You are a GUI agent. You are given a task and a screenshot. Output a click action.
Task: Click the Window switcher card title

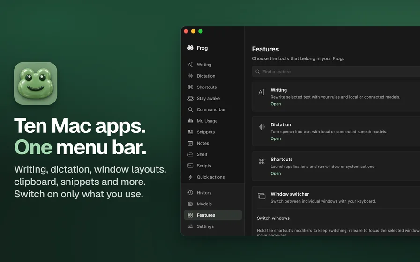290,194
